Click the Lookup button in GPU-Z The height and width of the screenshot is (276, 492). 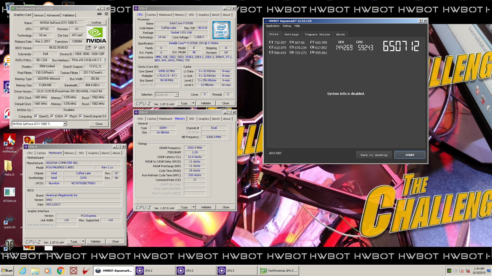(x=96, y=22)
